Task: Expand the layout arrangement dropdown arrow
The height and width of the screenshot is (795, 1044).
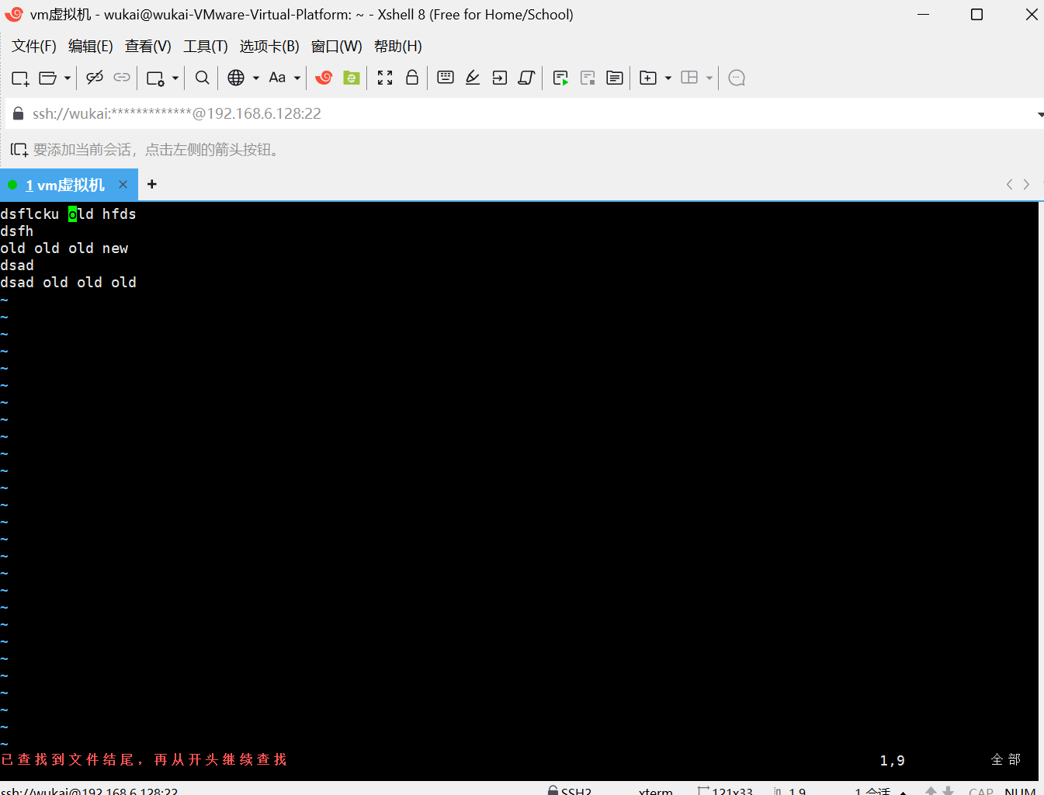Action: point(709,78)
